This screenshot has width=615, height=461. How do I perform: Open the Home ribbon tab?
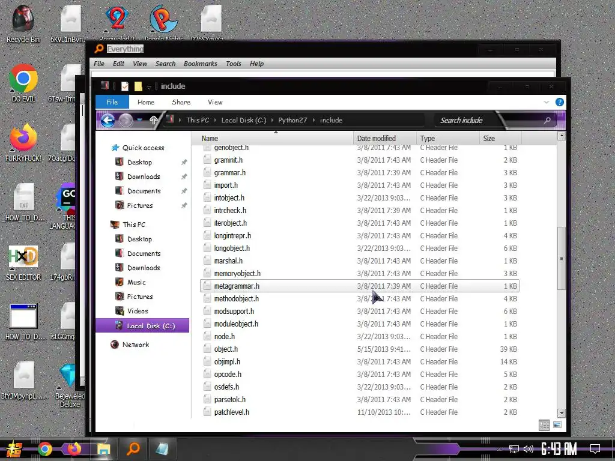(146, 102)
